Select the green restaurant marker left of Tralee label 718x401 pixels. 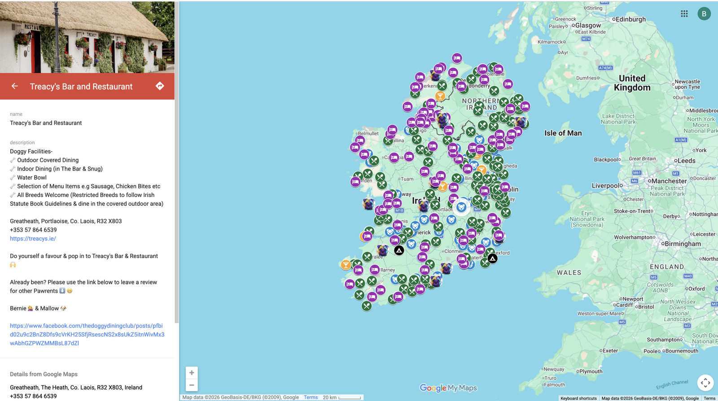367,257
